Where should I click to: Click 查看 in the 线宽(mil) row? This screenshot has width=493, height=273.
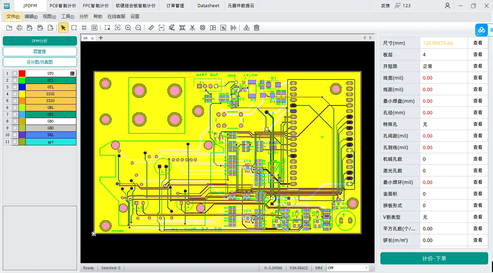478,78
